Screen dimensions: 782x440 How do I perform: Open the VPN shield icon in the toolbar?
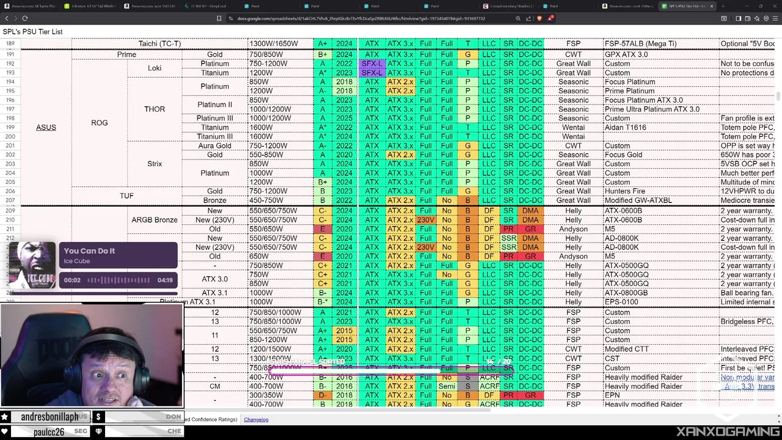(767, 18)
